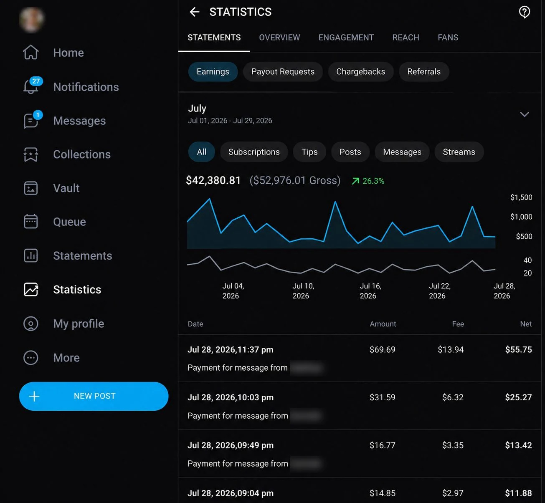
Task: Switch to the Engagement tab
Action: tap(346, 38)
